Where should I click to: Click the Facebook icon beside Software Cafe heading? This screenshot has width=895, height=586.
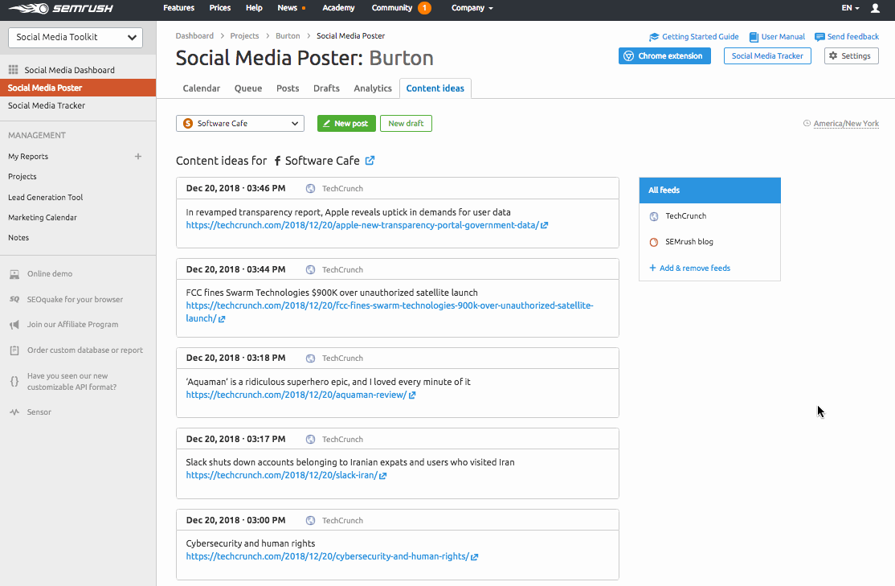pyautogui.click(x=277, y=161)
